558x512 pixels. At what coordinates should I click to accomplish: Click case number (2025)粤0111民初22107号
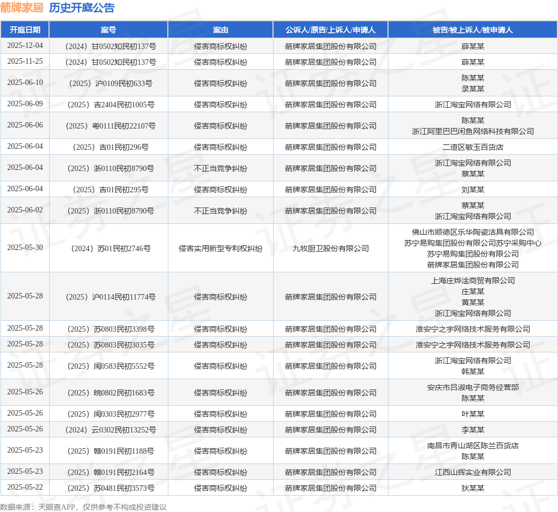pos(111,126)
